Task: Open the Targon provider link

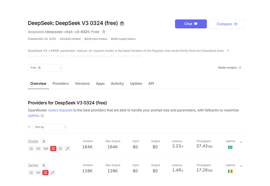Action: 33,165
